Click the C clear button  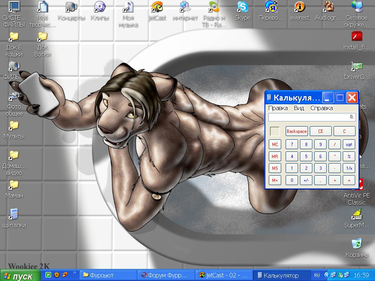click(344, 131)
